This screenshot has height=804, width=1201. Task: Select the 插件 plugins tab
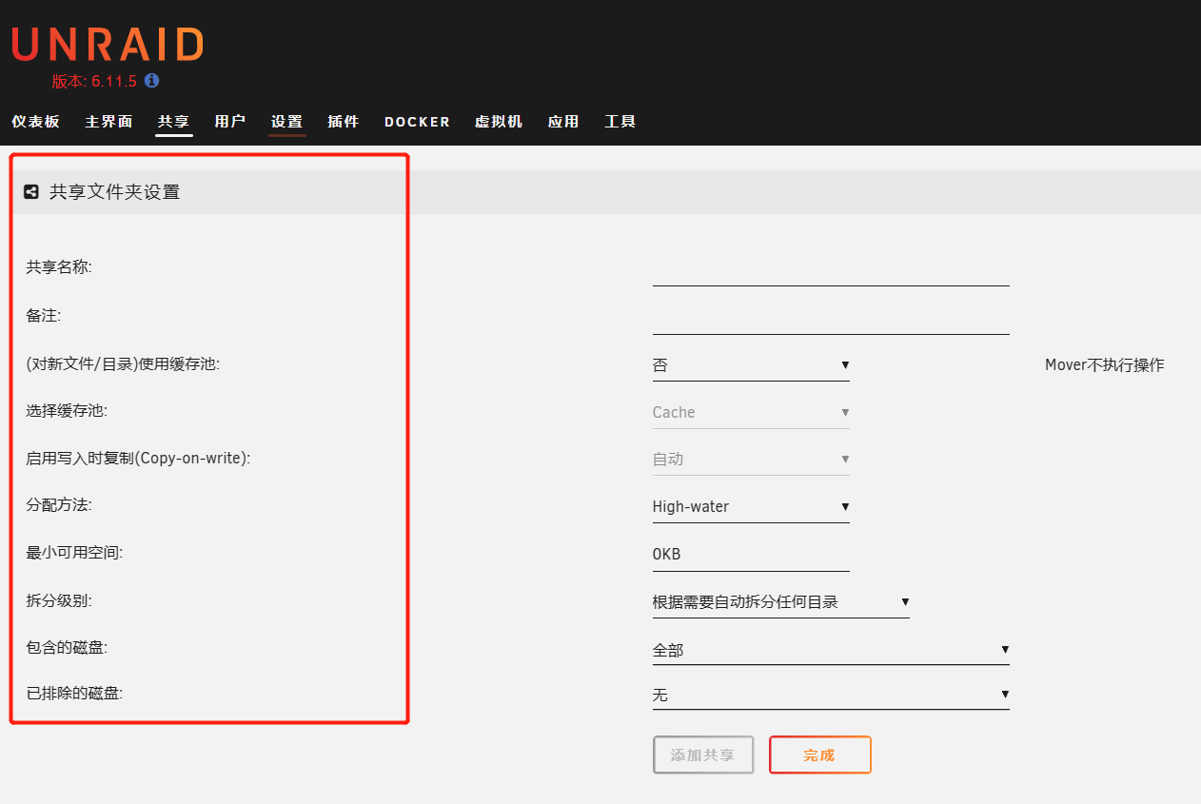(x=343, y=122)
